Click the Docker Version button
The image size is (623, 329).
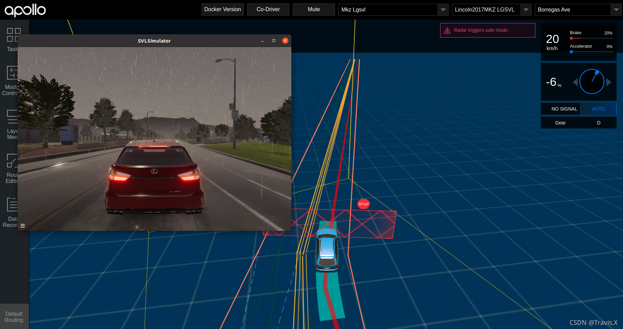click(222, 9)
